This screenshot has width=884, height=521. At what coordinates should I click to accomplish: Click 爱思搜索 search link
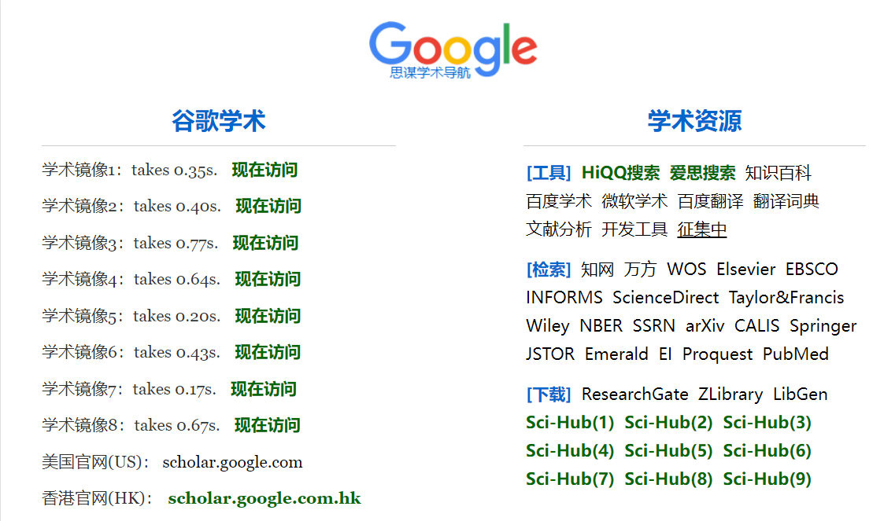tap(702, 173)
